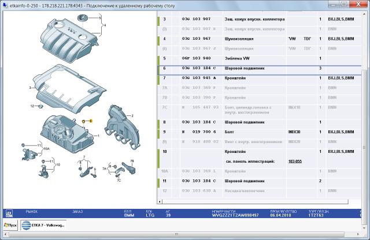The width and height of the screenshot is (370, 240).
Task: Click the bottom horizontal scrollbar thumb
Action: [176, 234]
